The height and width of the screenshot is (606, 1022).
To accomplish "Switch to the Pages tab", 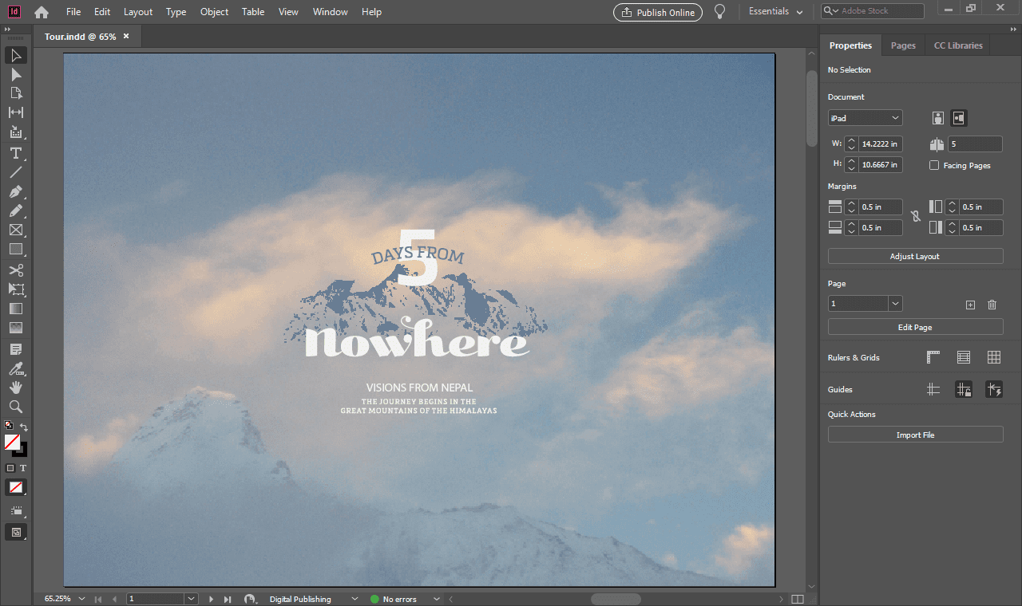I will pyautogui.click(x=903, y=45).
